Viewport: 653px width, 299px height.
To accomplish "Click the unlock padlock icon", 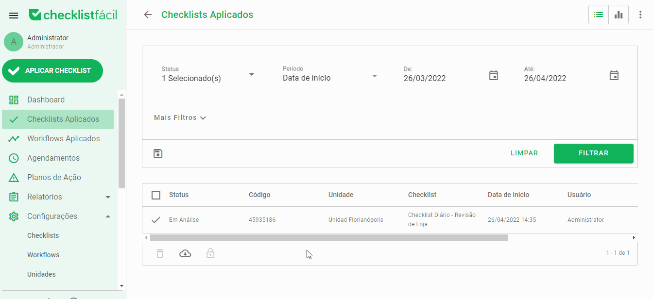I will point(210,253).
